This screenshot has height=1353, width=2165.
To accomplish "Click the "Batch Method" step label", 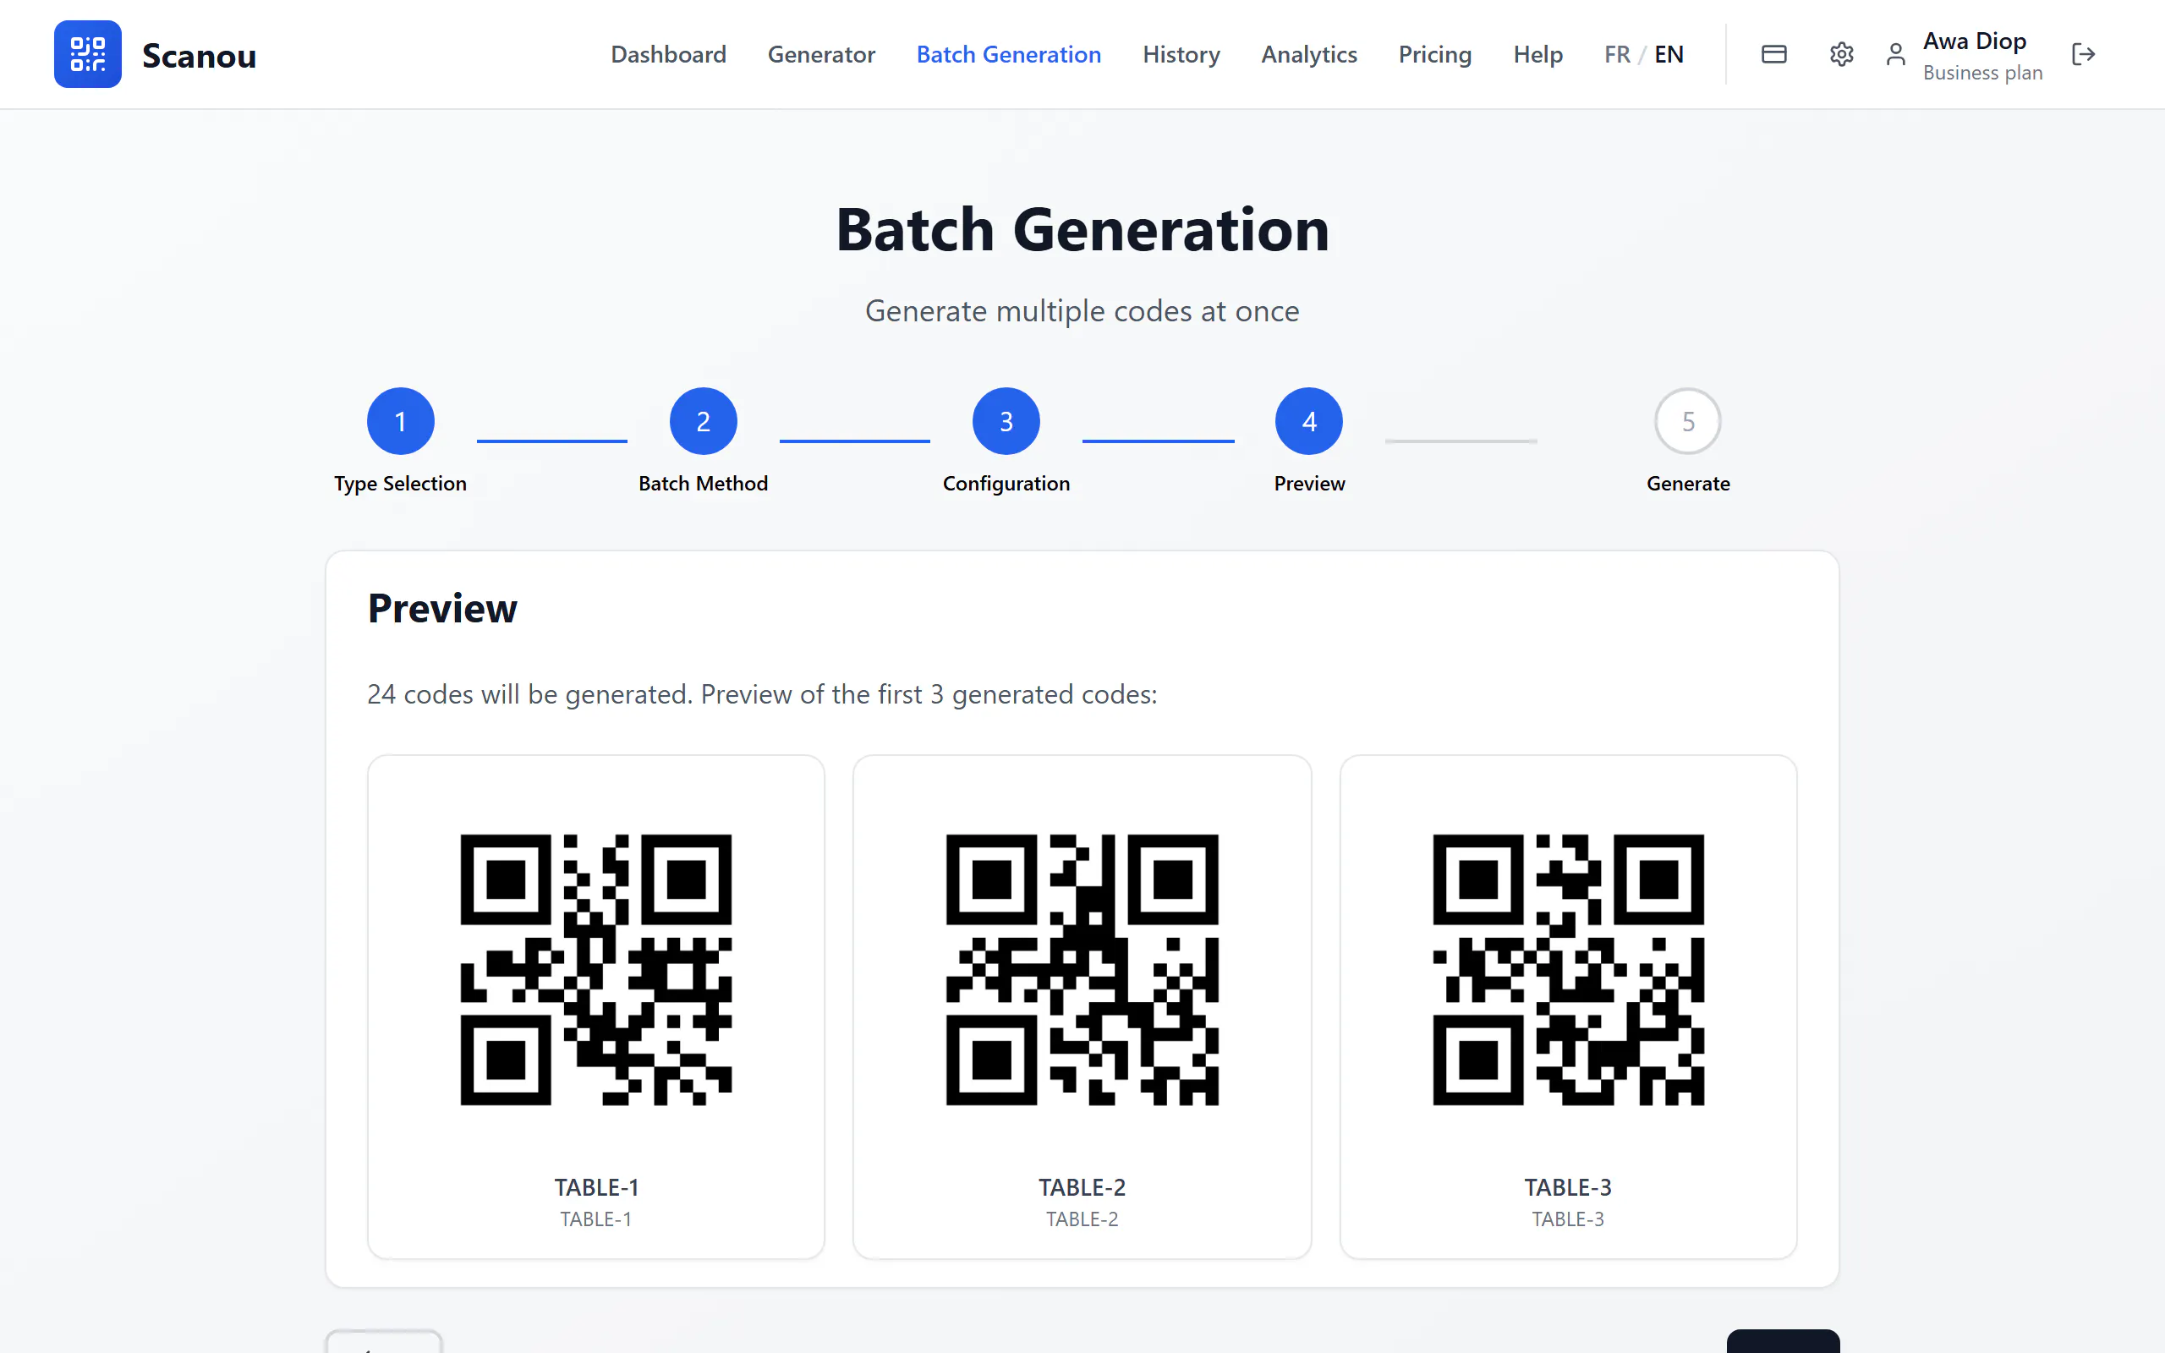I will [703, 483].
